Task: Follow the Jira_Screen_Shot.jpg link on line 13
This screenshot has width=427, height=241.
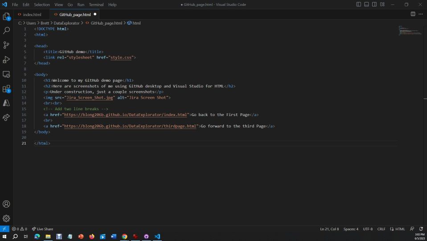Action: pyautogui.click(x=90, y=98)
